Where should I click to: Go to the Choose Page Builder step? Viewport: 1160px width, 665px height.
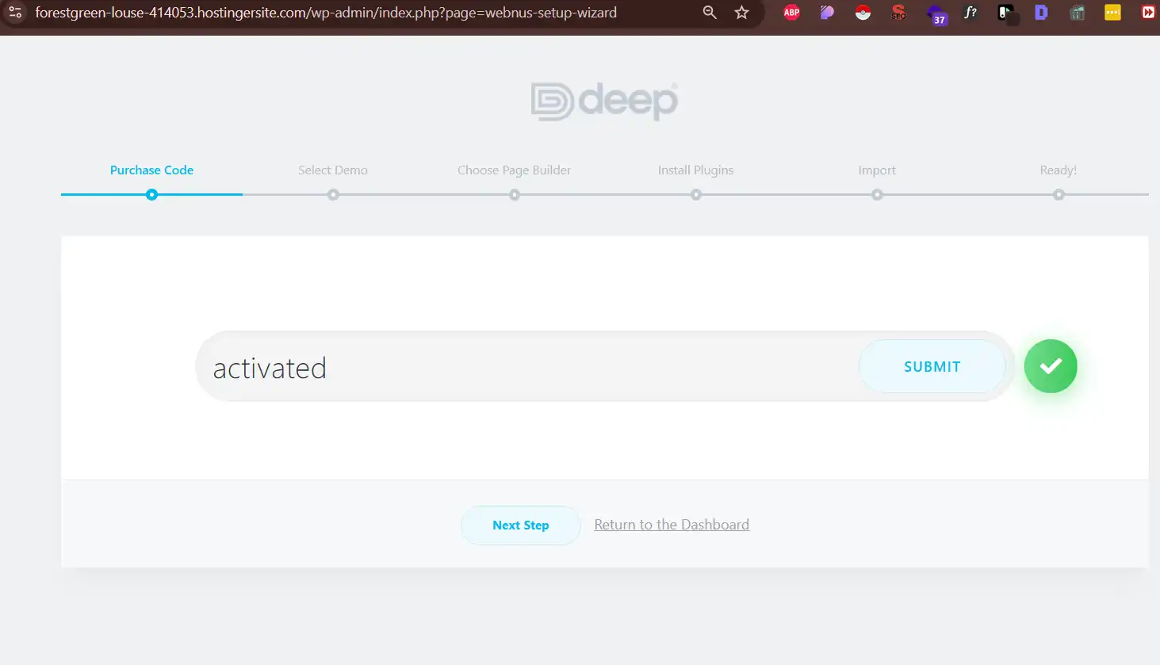tap(514, 170)
